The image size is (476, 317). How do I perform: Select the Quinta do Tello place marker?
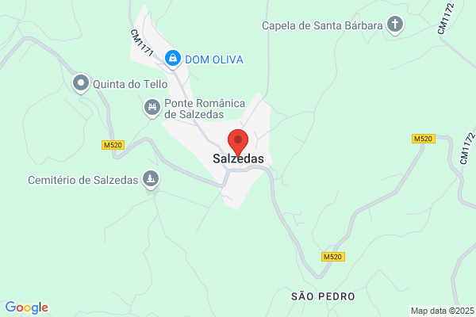[x=81, y=83]
